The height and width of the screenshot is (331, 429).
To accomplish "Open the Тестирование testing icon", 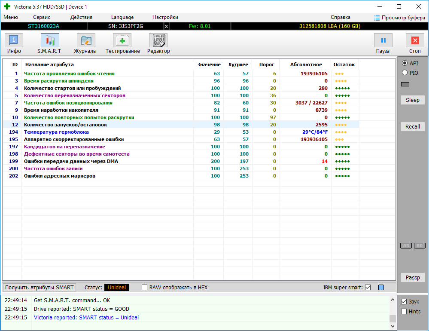I will pyautogui.click(x=122, y=40).
